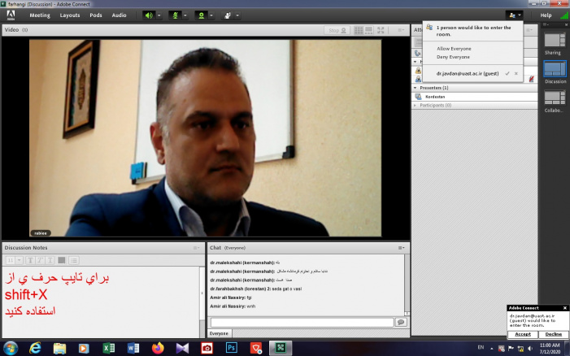This screenshot has width=570, height=356.
Task: Approve dr.javdan with the checkmark icon
Action: click(x=507, y=73)
